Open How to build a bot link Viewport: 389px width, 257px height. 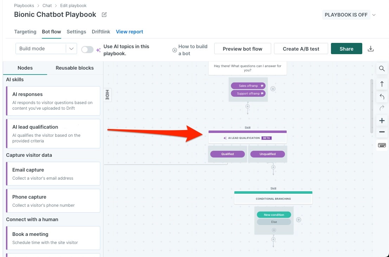[193, 50]
